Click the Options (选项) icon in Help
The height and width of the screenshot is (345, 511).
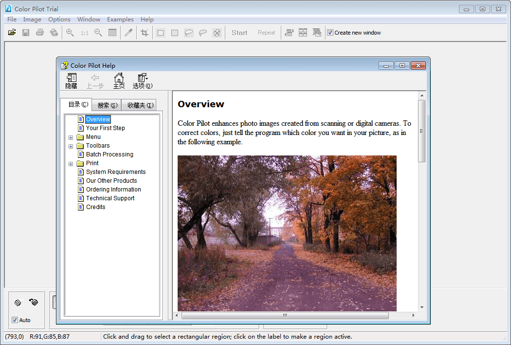pos(143,81)
